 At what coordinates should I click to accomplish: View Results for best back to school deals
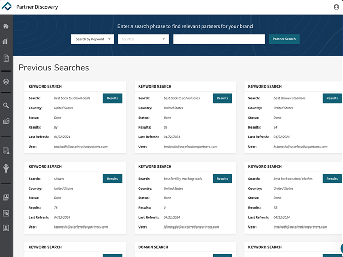(112, 98)
